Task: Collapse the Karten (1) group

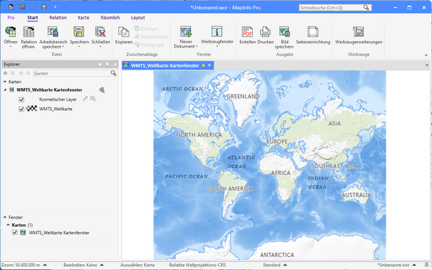Action: click(x=8, y=225)
